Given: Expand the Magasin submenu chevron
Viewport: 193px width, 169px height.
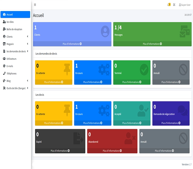Looking at the screenshot, I should pyautogui.click(x=28, y=44).
